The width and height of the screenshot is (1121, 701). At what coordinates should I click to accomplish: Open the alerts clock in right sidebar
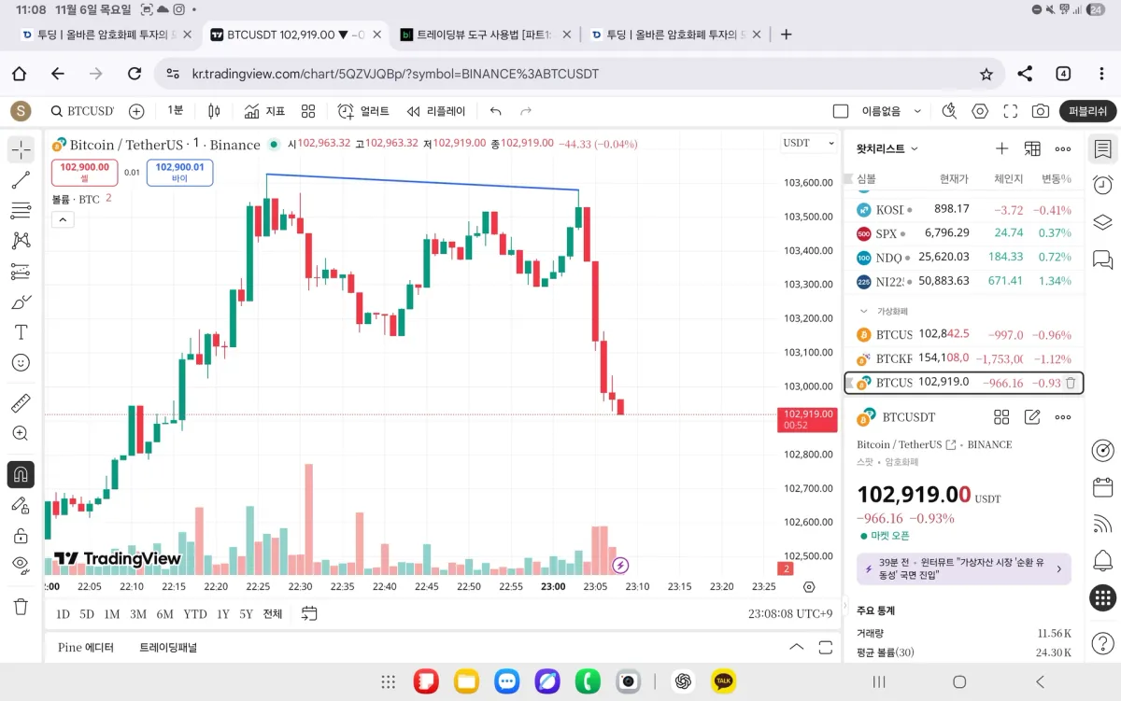coord(1102,185)
